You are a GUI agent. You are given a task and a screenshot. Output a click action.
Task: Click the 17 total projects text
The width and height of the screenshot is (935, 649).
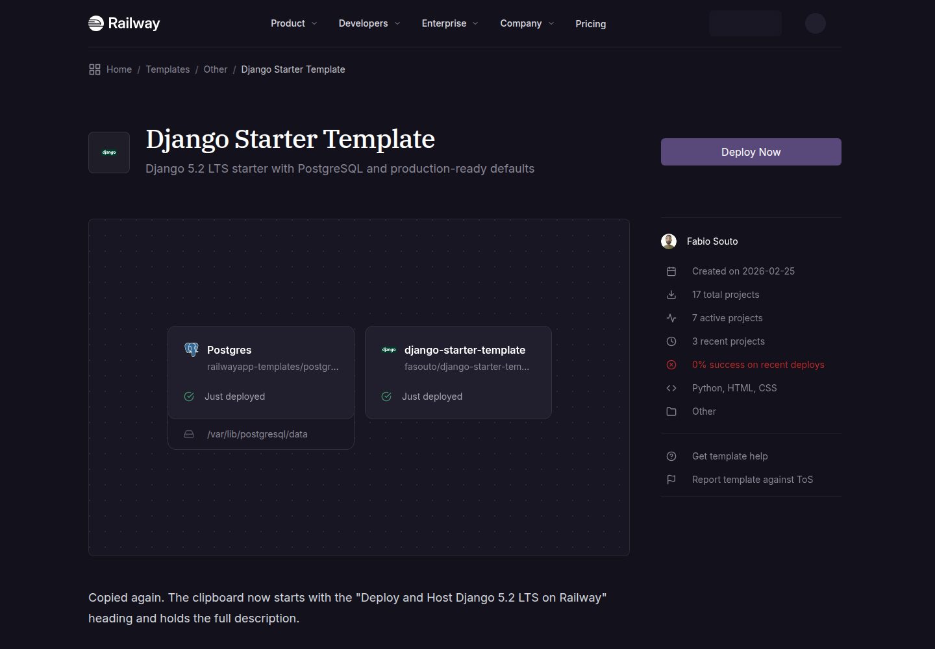(725, 295)
